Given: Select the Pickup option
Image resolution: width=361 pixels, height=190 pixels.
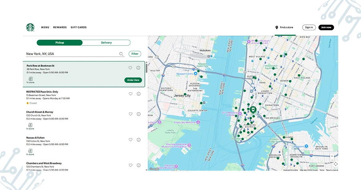Looking at the screenshot, I should [x=60, y=43].
